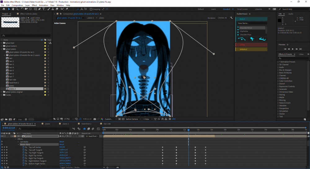
Task: Click the delete trash icon in Project panel
Action: [26, 119]
